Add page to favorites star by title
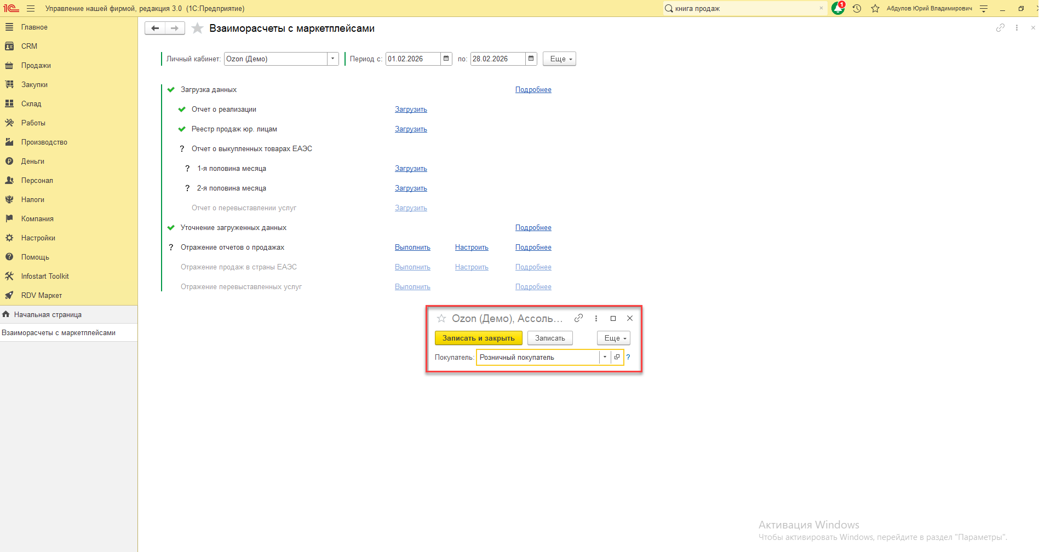1039x552 pixels. 198,28
